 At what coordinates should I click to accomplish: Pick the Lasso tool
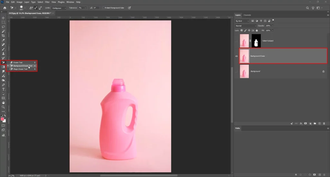3,27
